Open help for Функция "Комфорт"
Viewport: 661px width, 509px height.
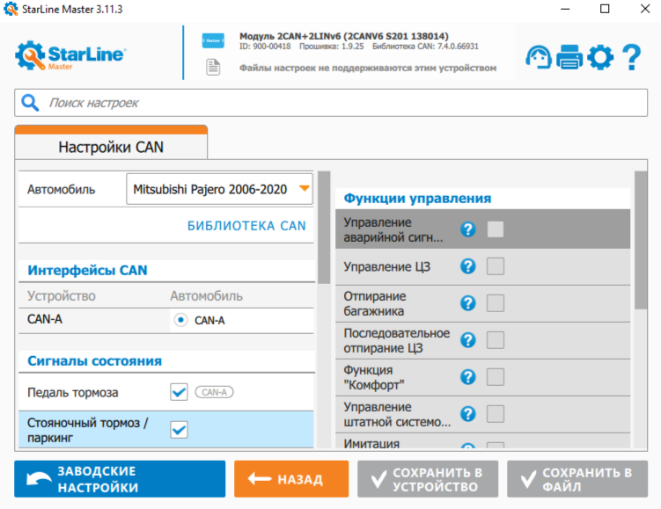coord(468,377)
